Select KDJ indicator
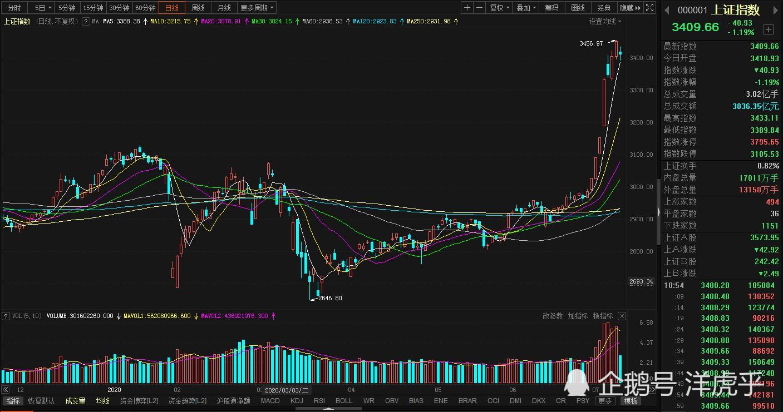The height and width of the screenshot is (412, 783). (297, 401)
